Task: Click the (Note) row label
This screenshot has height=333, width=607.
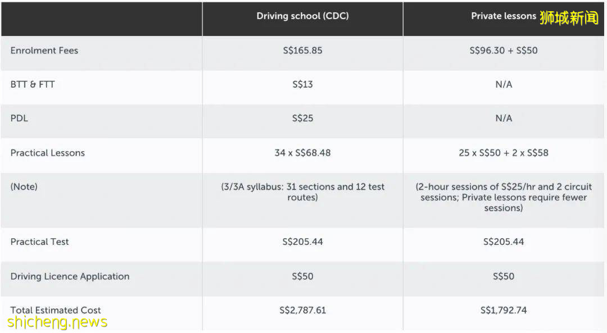Action: pos(24,186)
